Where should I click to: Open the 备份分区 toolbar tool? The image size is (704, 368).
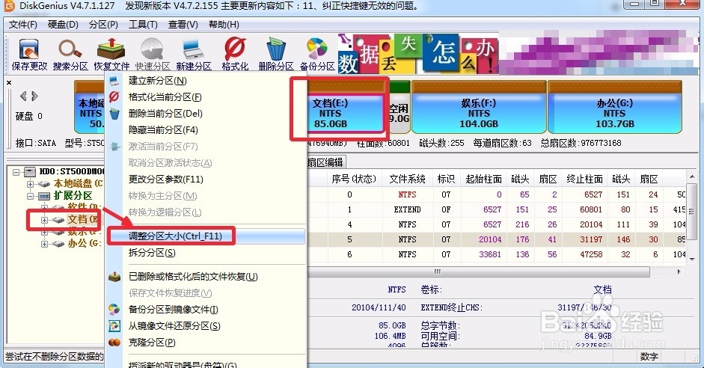tap(317, 55)
